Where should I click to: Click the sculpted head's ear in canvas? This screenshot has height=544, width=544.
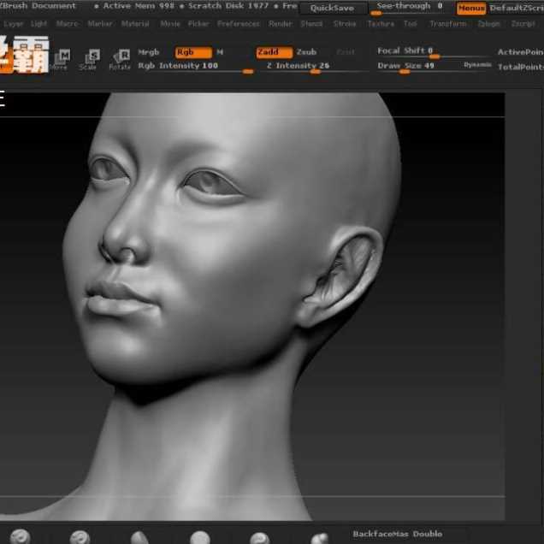[342, 275]
